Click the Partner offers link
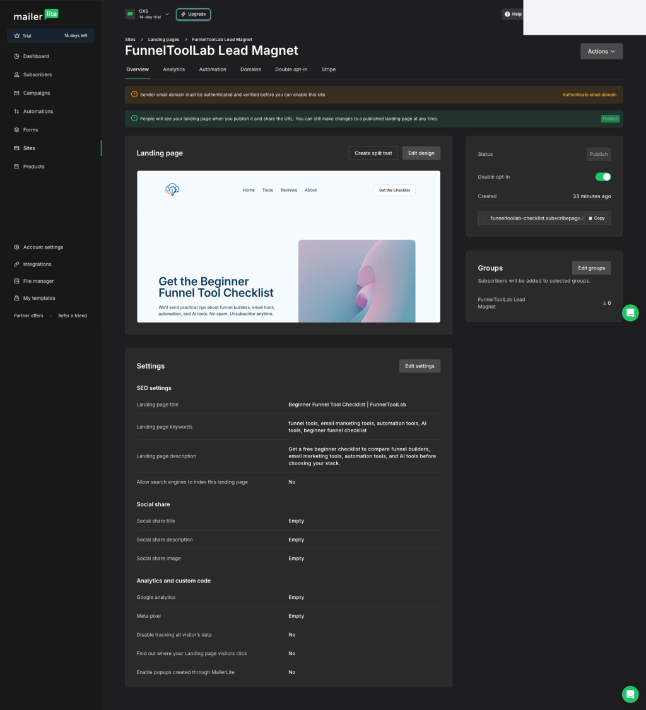 28,316
